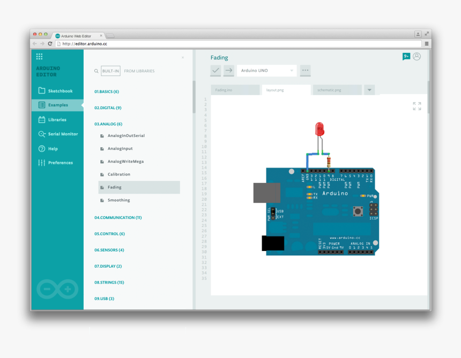Switch to the layout.png tab
The height and width of the screenshot is (358, 461).
[286, 90]
